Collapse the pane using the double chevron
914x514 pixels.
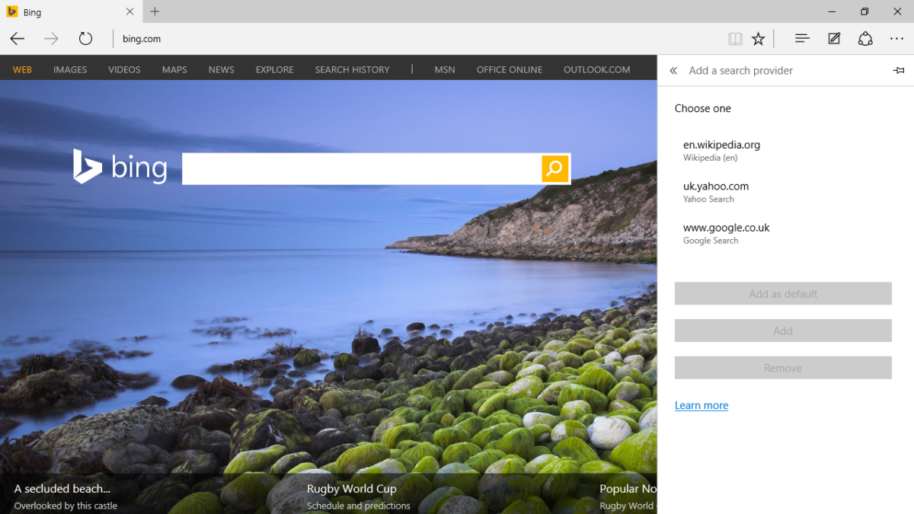[673, 70]
